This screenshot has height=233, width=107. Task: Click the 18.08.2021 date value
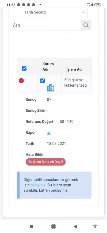[x=56, y=144]
